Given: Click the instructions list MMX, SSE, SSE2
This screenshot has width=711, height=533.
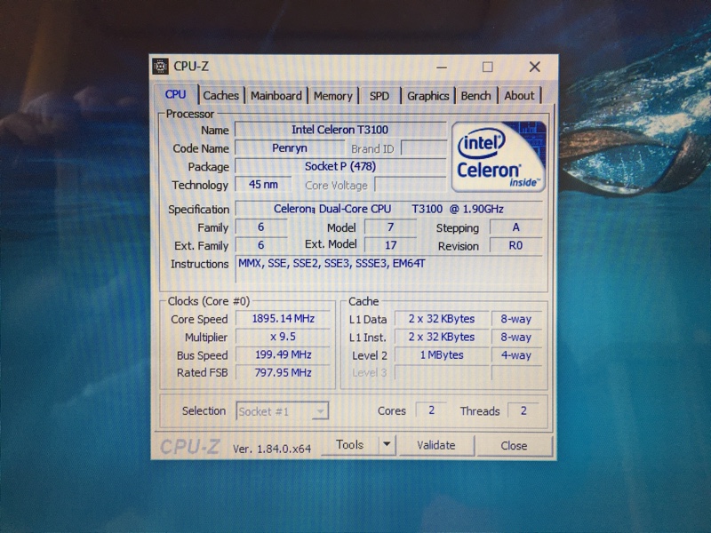Looking at the screenshot, I should point(388,269).
